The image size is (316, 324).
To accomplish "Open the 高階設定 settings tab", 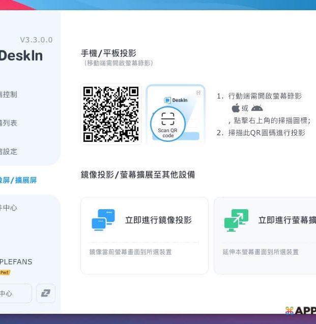I will [9, 152].
